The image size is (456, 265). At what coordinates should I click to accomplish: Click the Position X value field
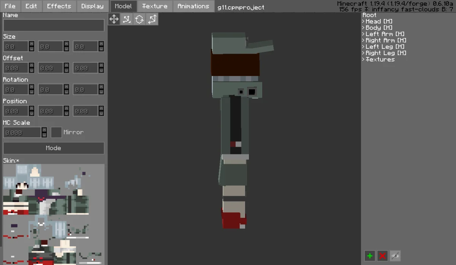pyautogui.click(x=16, y=111)
